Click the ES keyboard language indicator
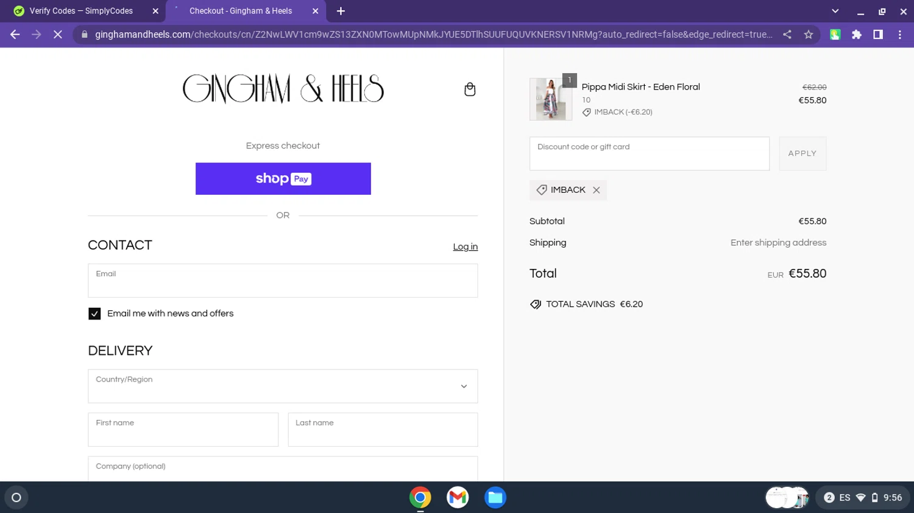The height and width of the screenshot is (513, 914). (x=845, y=498)
